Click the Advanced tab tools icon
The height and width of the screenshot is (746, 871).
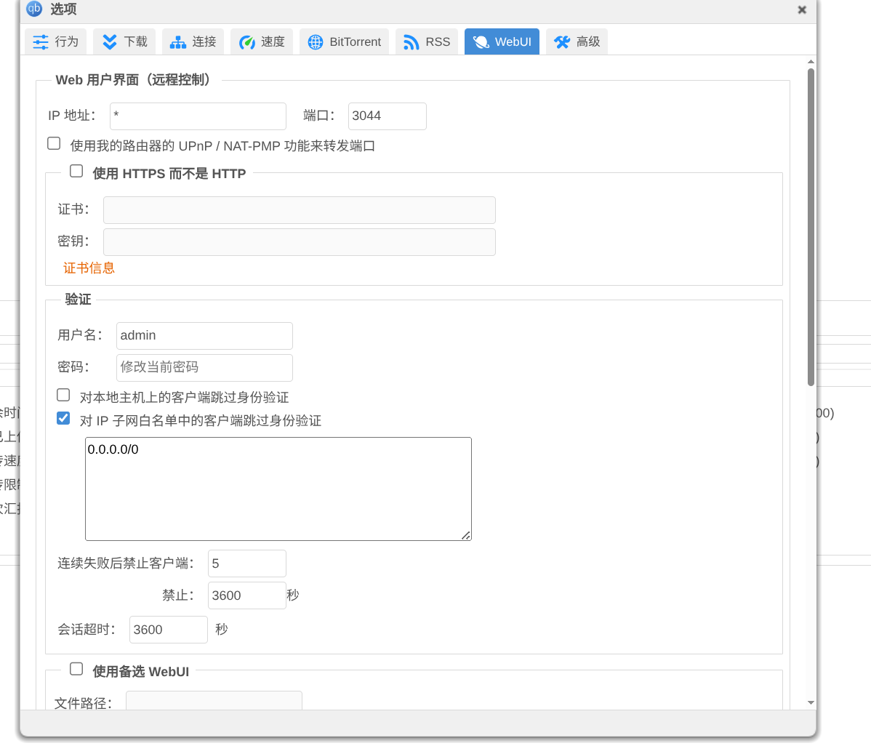(561, 42)
